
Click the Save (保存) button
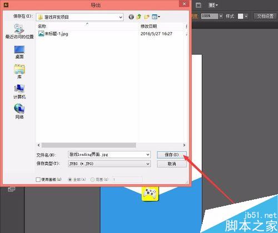pyautogui.click(x=172, y=155)
